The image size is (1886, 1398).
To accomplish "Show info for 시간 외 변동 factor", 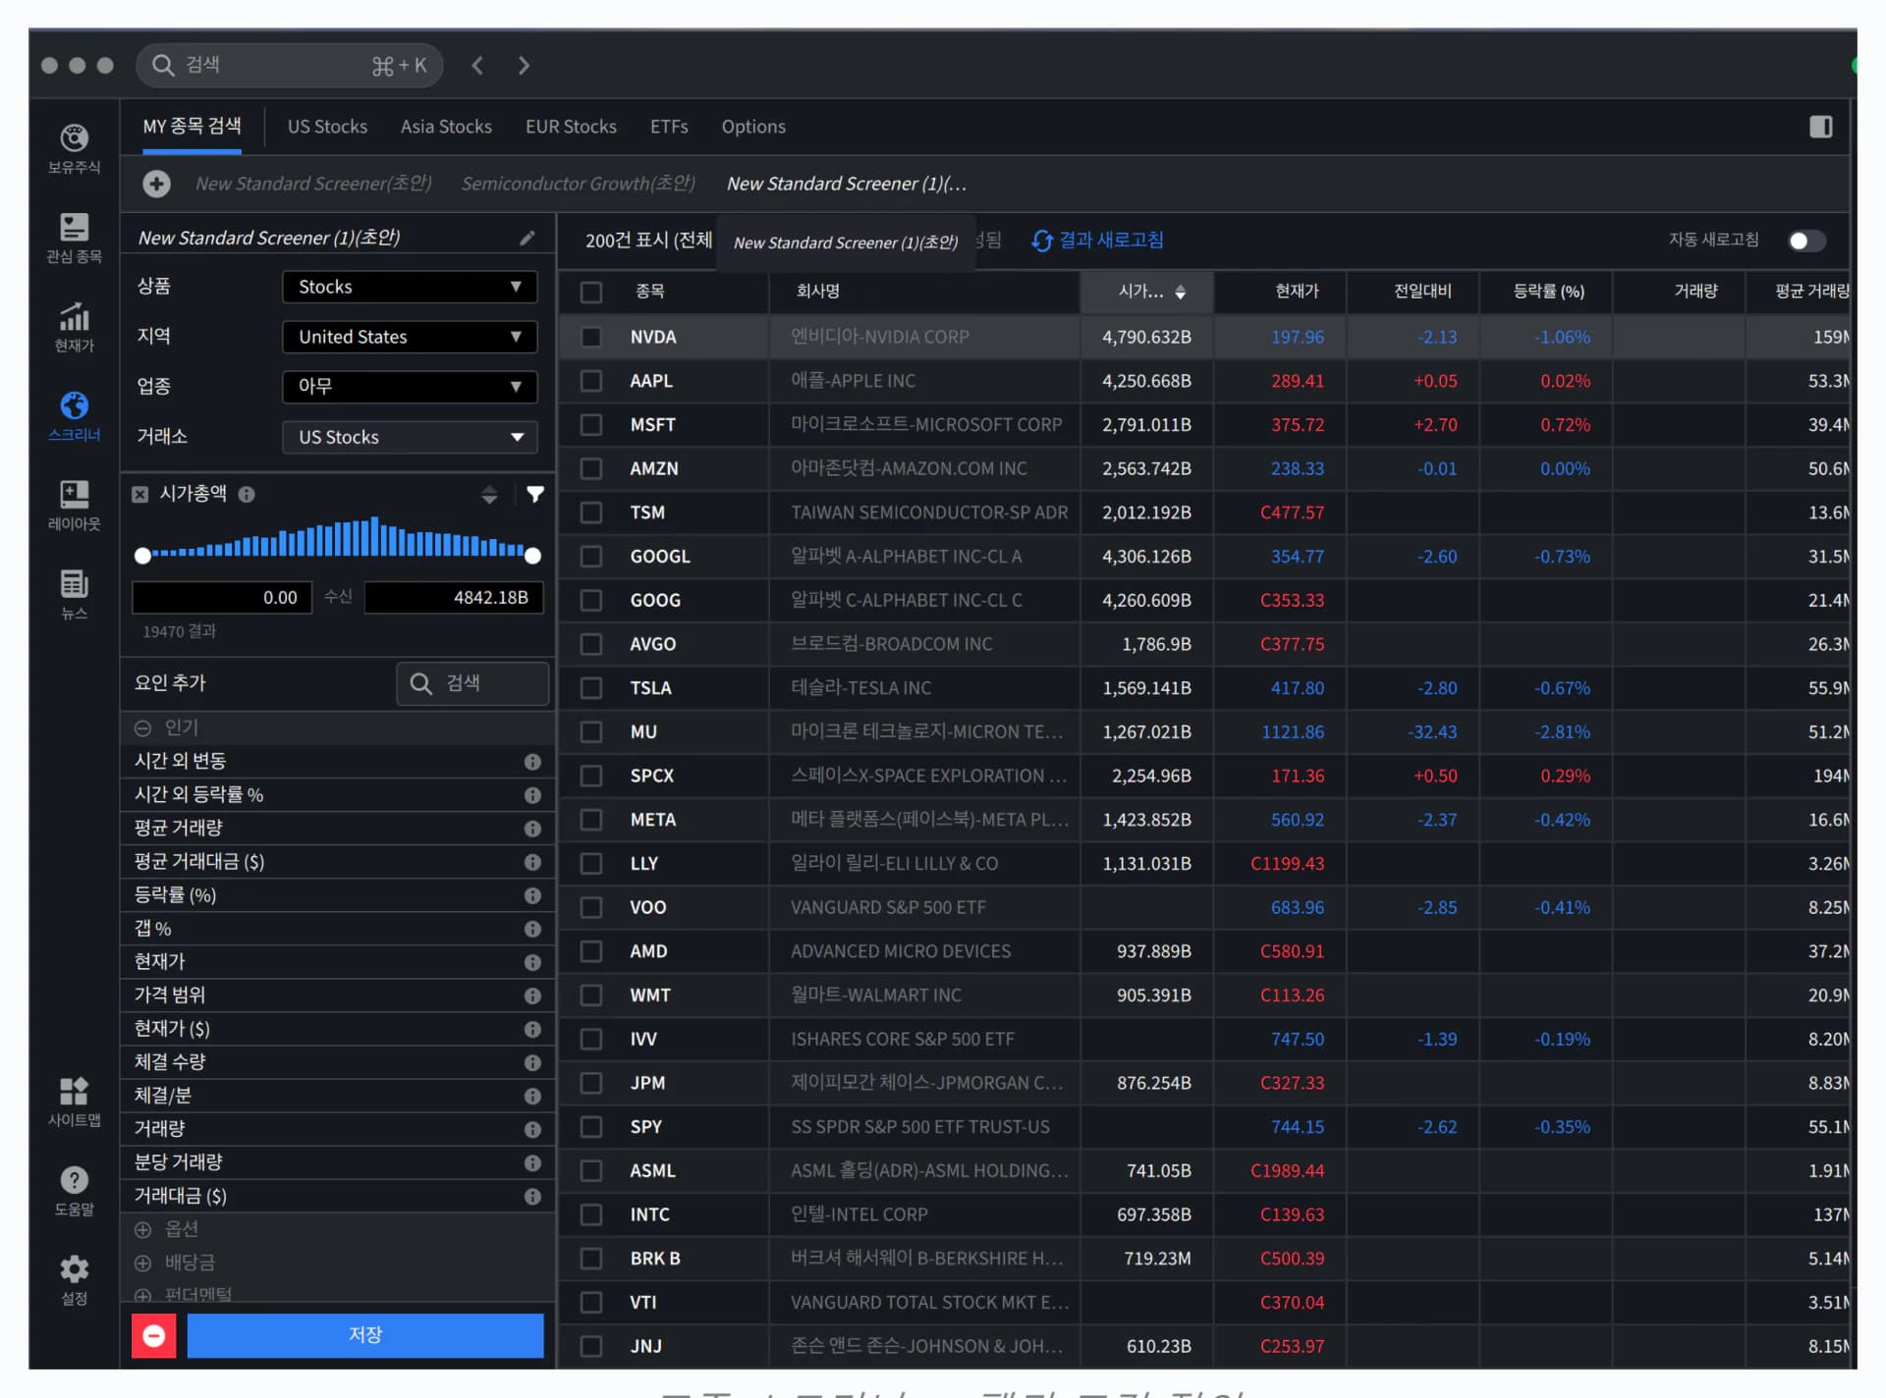I will pyautogui.click(x=532, y=762).
